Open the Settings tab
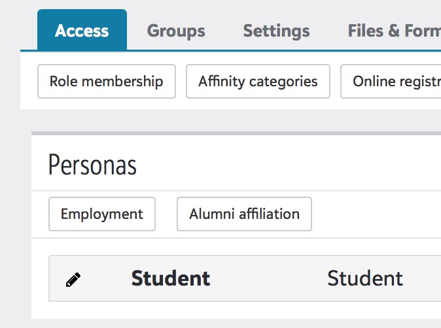The image size is (441, 328). pyautogui.click(x=277, y=31)
